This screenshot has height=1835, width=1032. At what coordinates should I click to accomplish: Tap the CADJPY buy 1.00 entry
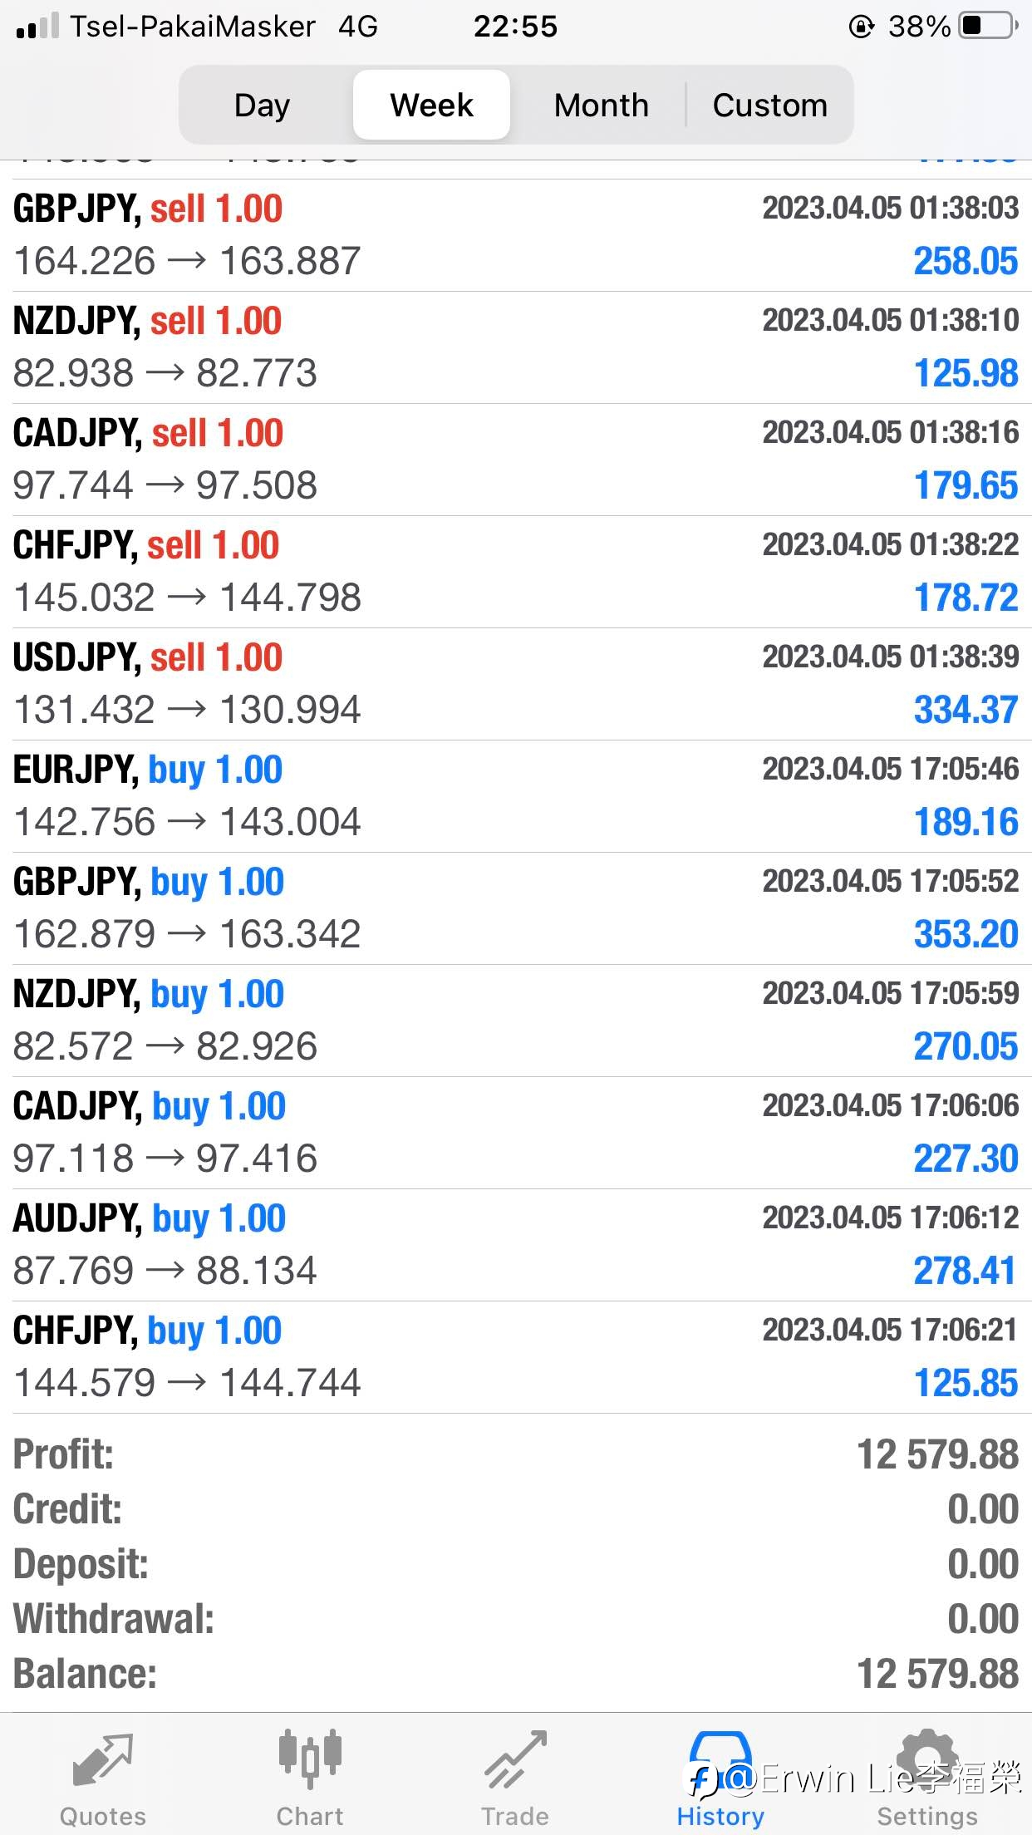point(516,1133)
